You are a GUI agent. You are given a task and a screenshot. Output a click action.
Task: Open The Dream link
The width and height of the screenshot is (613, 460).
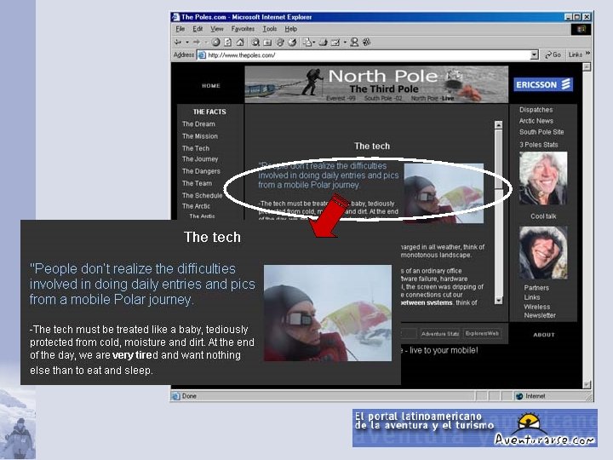(x=198, y=124)
